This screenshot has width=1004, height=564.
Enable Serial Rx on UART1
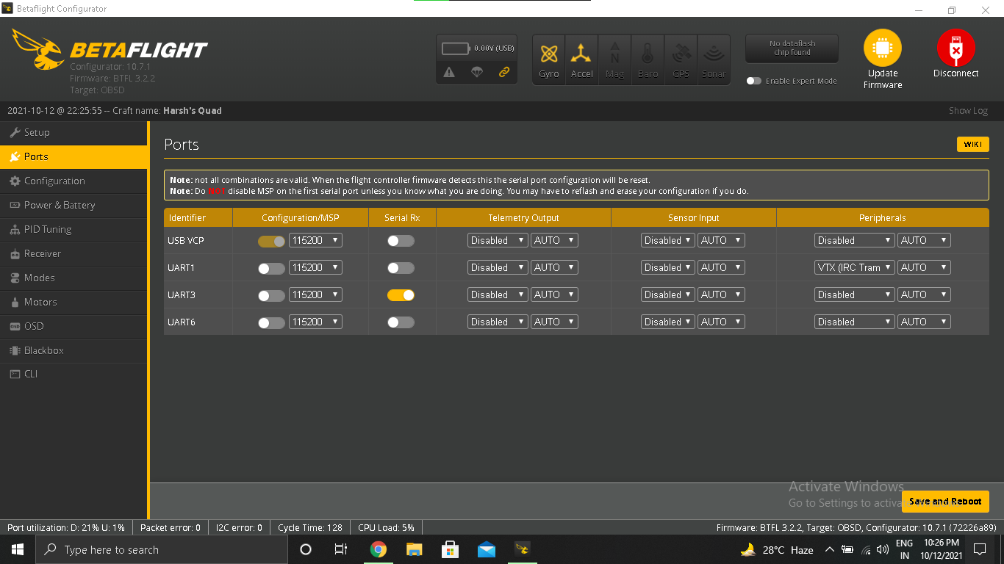click(x=401, y=268)
